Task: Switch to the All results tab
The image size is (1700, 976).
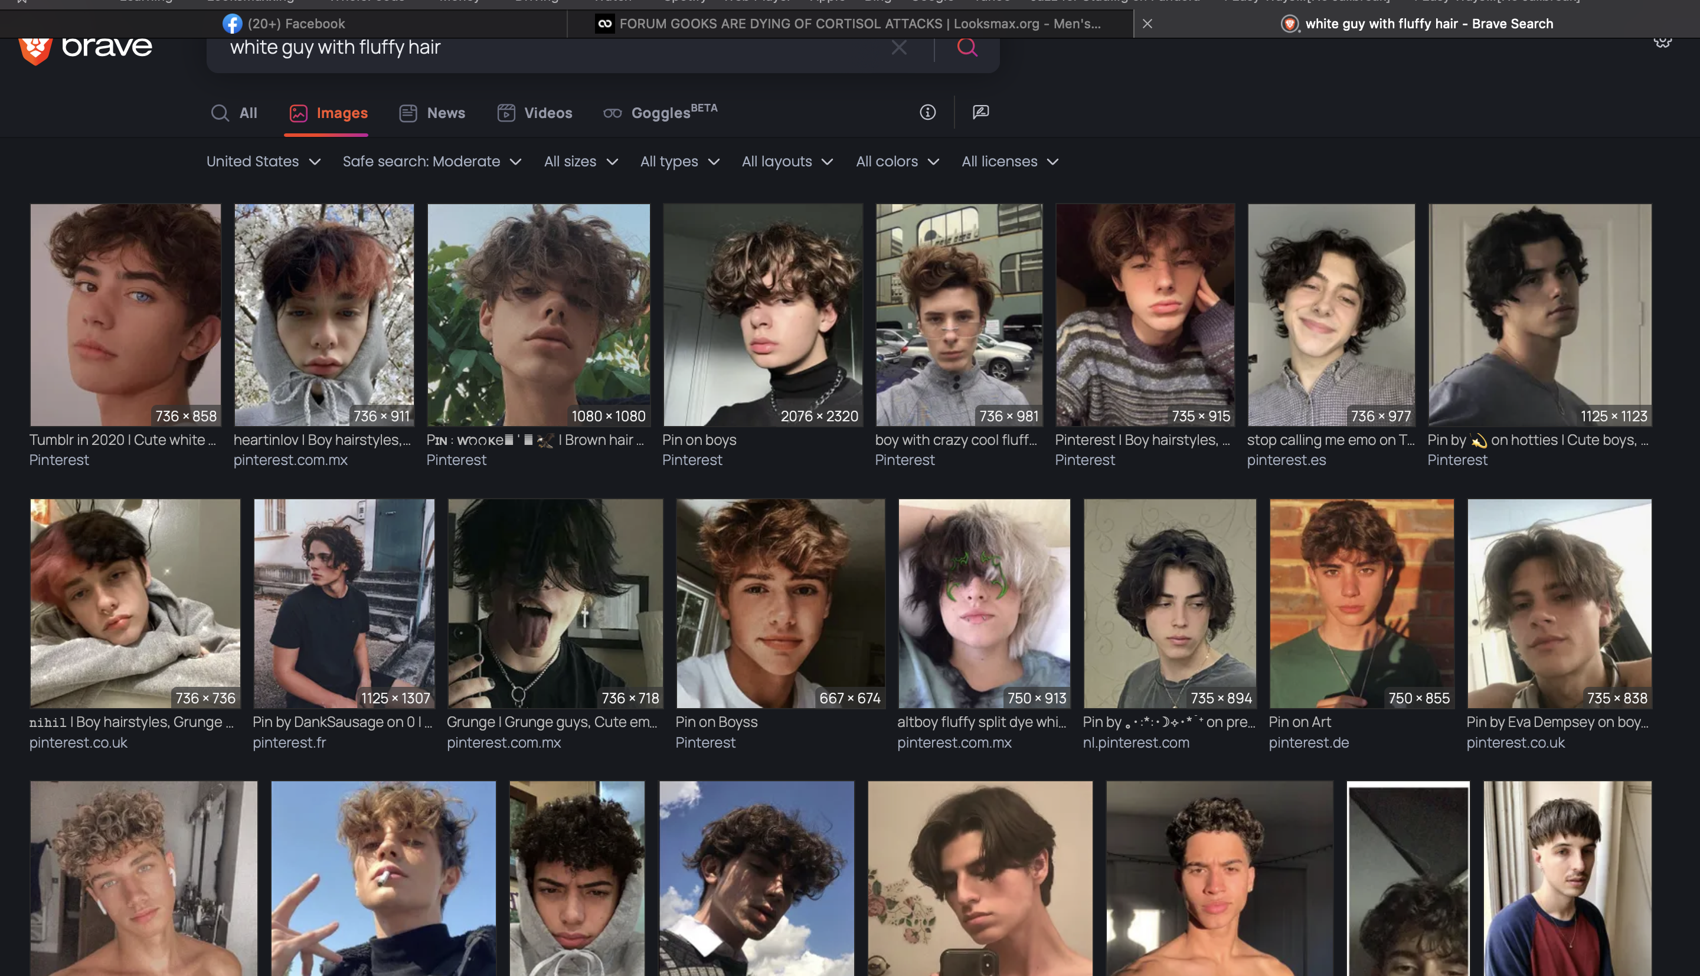Action: (x=234, y=113)
